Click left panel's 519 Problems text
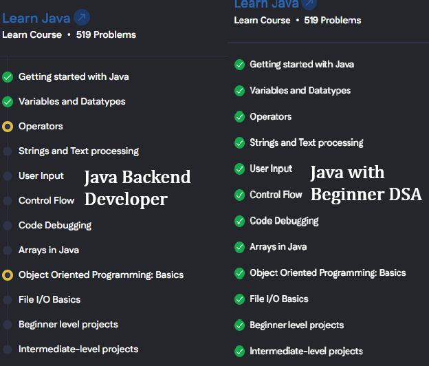This screenshot has width=429, height=366. tap(106, 35)
